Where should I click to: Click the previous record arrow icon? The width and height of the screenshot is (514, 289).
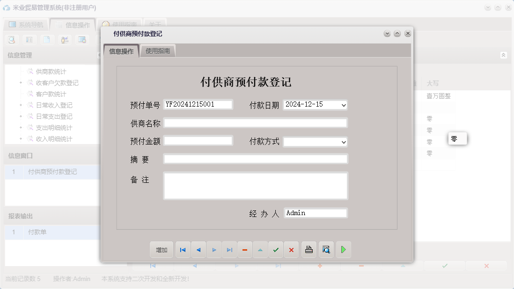tap(198, 249)
